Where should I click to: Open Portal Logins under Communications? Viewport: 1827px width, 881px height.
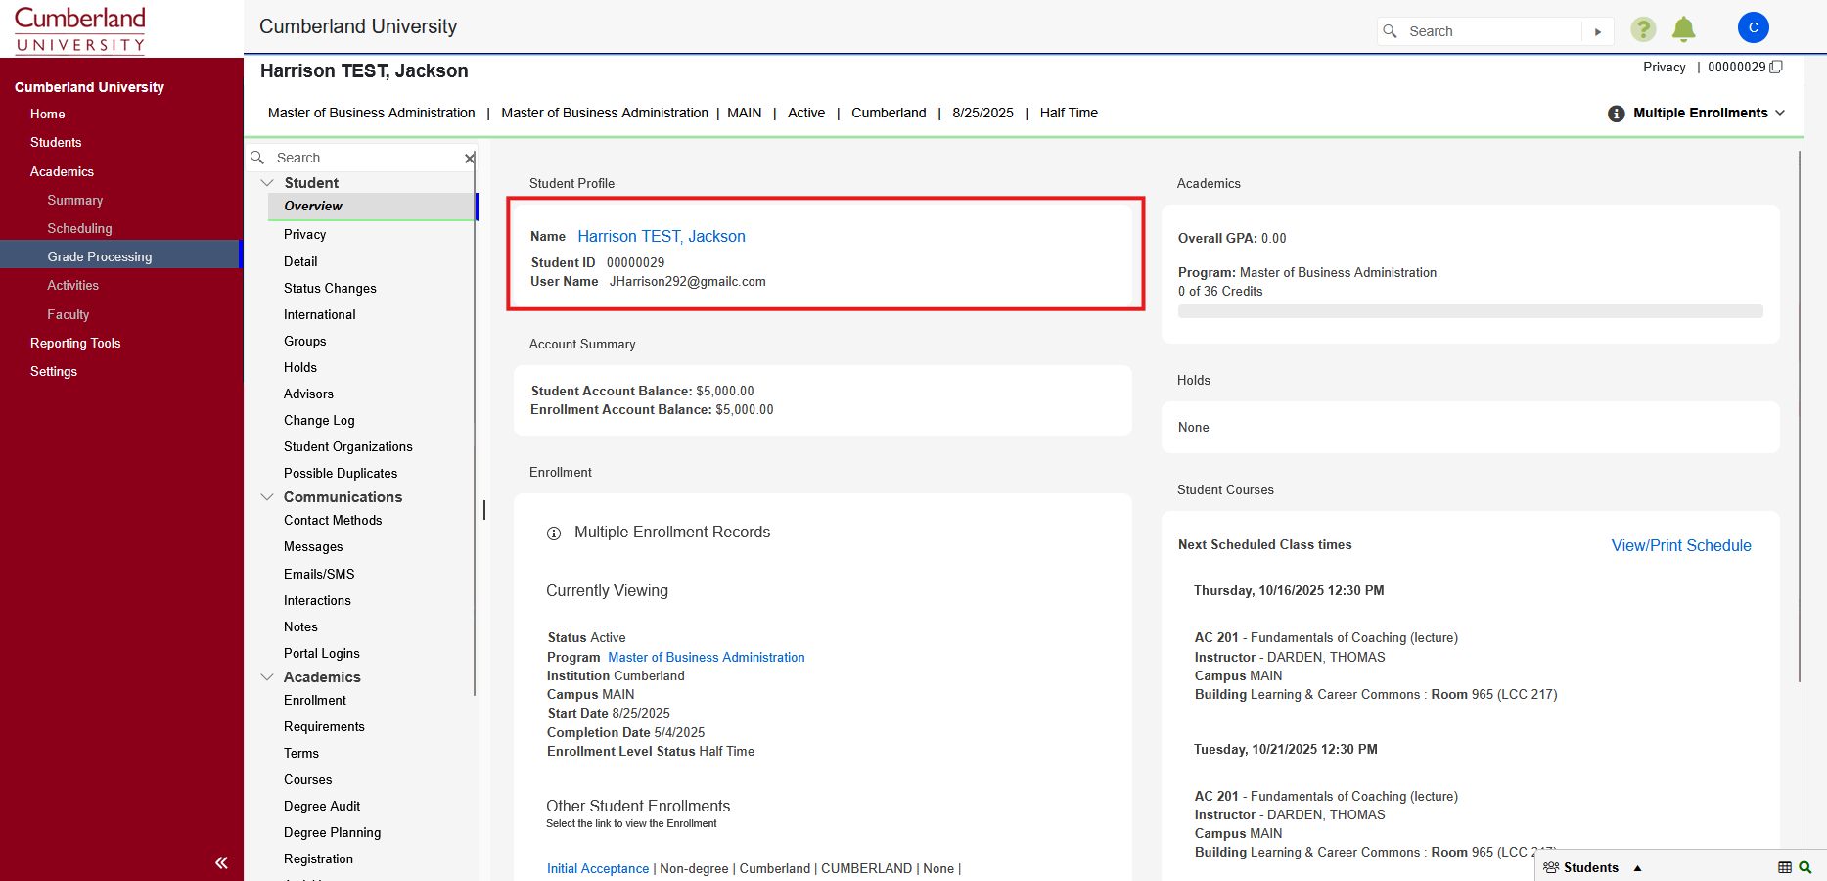coord(322,653)
